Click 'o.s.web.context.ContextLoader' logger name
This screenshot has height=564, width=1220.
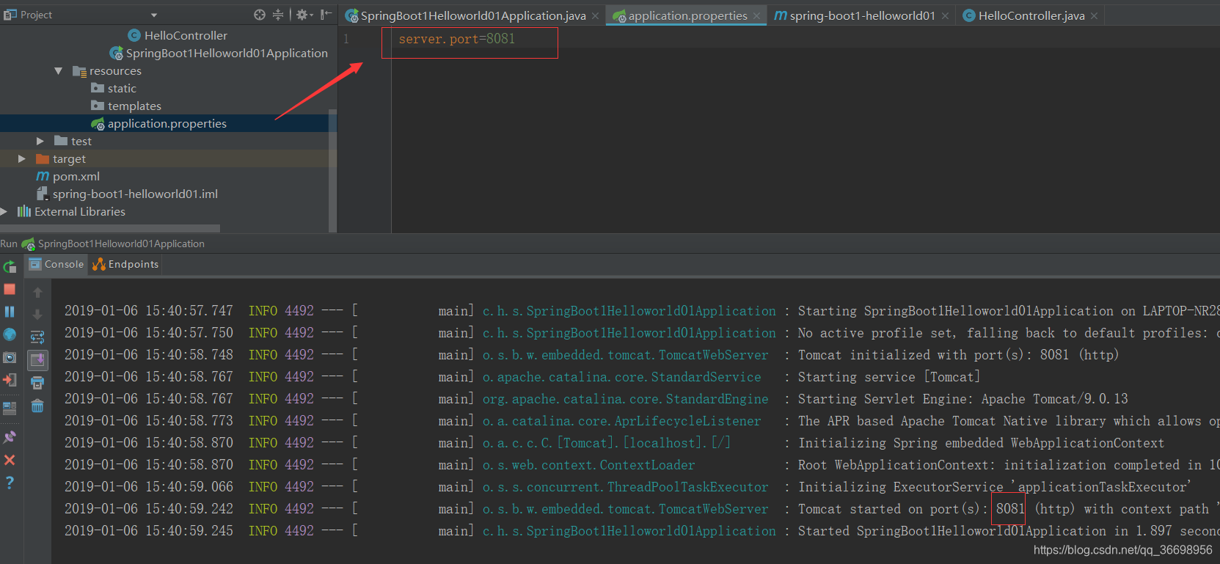[x=588, y=465]
